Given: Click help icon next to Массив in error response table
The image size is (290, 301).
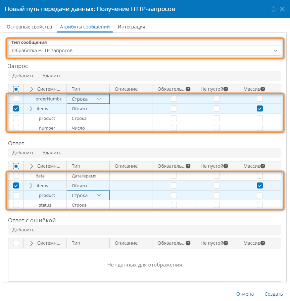Looking at the screenshot, I should (x=263, y=243).
